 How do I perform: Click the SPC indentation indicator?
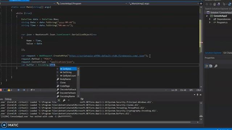coord(191,90)
